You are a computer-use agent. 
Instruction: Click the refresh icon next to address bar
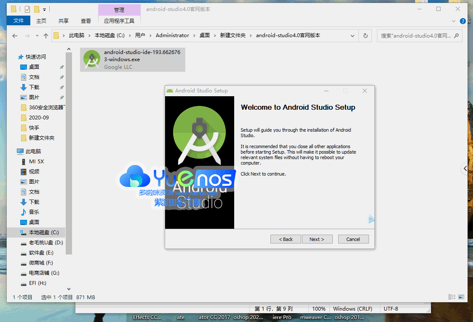coord(365,35)
